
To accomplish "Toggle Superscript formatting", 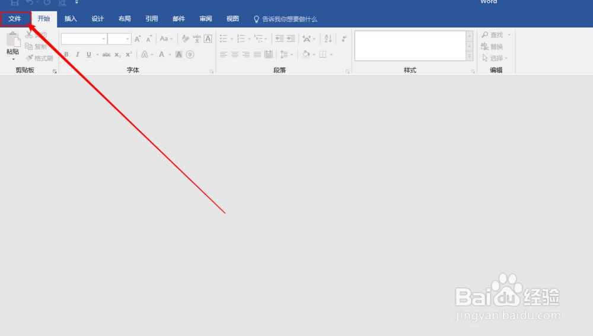I will point(129,54).
